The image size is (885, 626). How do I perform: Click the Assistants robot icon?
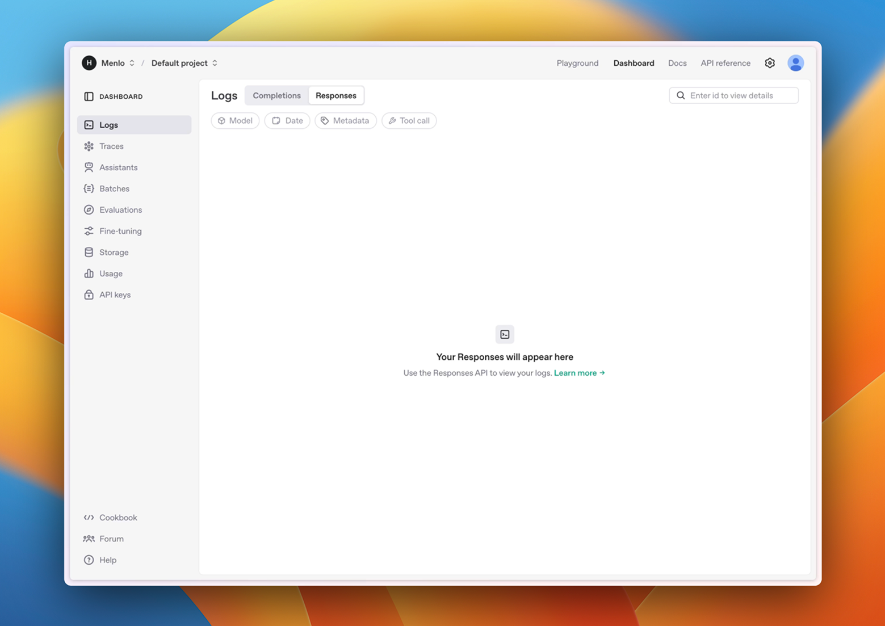[x=89, y=167]
